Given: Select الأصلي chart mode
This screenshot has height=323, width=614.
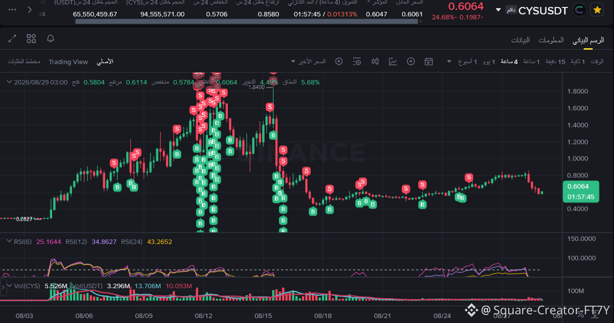Looking at the screenshot, I should [x=105, y=62].
